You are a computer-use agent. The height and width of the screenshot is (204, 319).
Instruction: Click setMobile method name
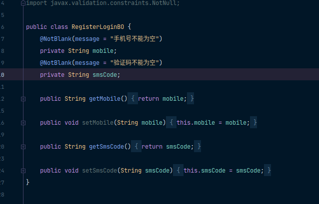click(98, 123)
